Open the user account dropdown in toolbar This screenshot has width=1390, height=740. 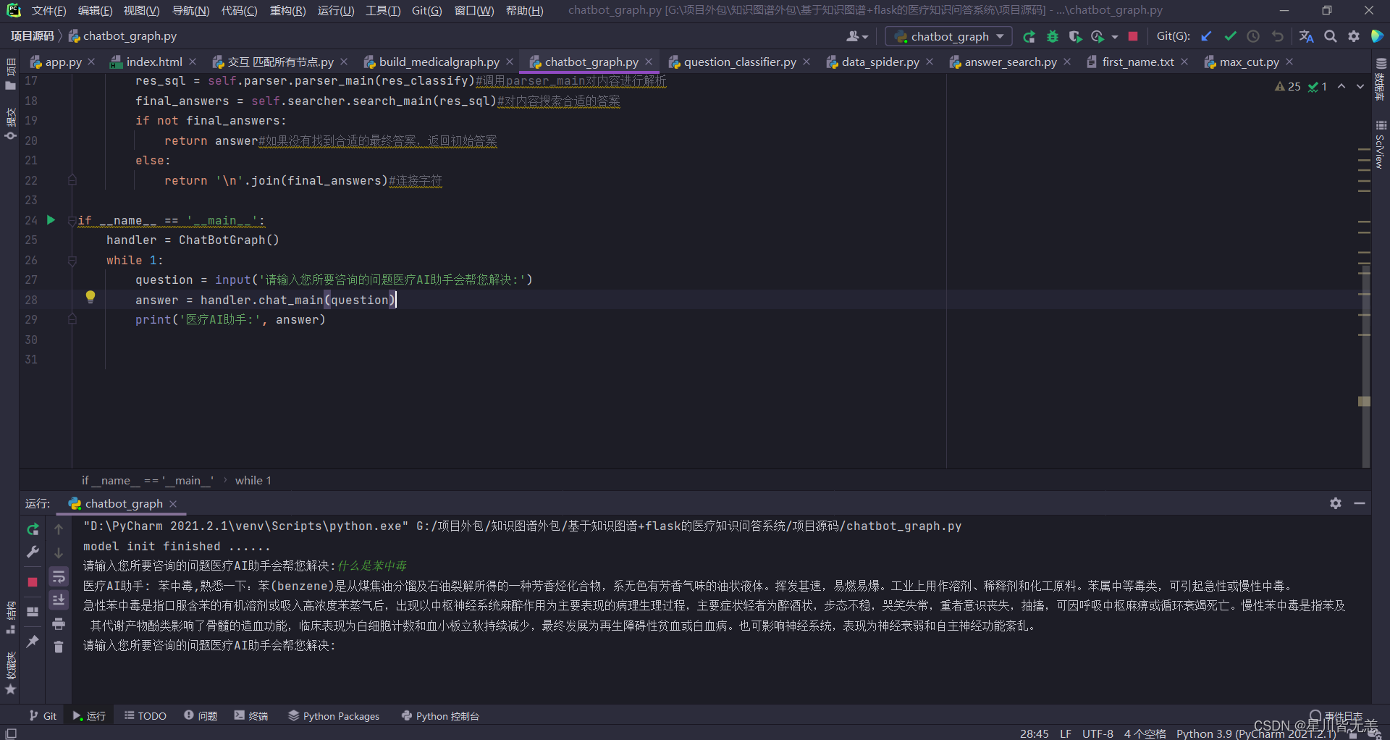856,35
